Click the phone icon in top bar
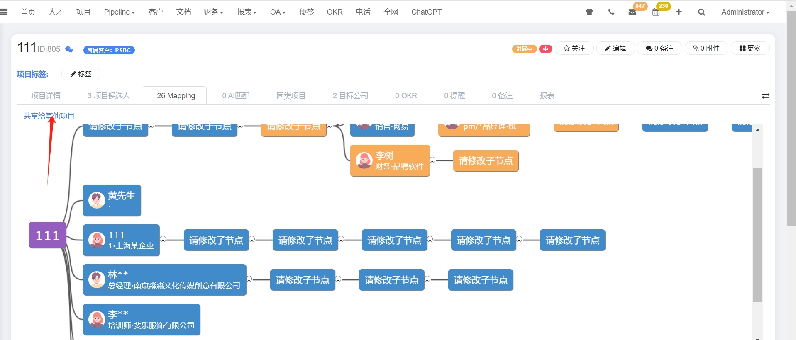The image size is (796, 340). click(611, 12)
